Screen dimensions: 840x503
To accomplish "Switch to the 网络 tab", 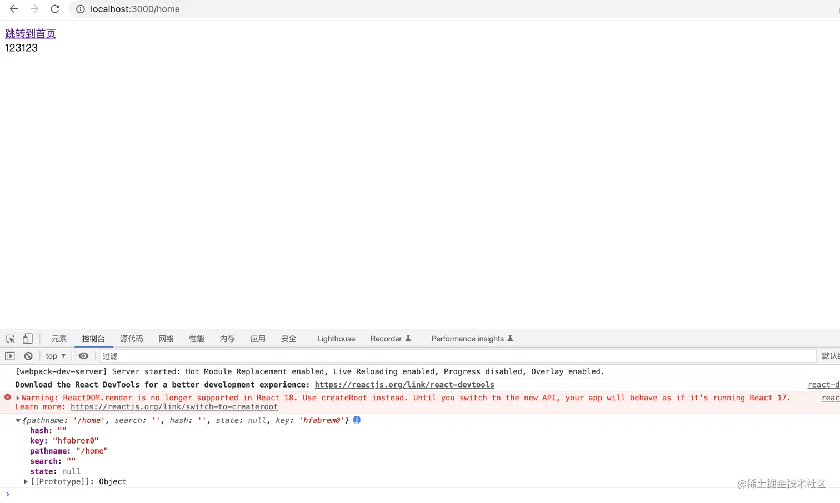I will (166, 339).
